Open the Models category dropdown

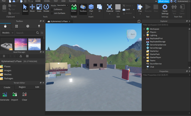pyautogui.click(x=7, y=33)
